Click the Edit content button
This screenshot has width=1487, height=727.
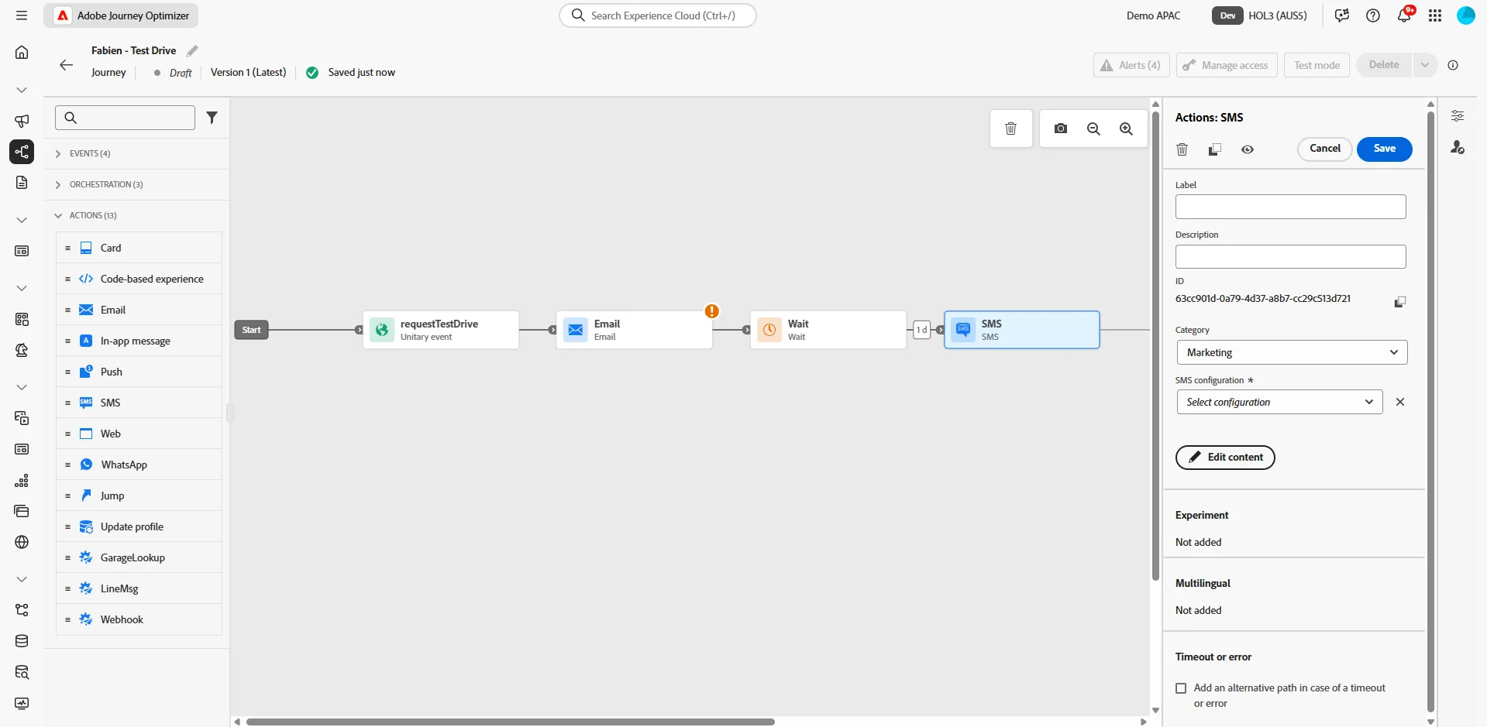[x=1225, y=458]
